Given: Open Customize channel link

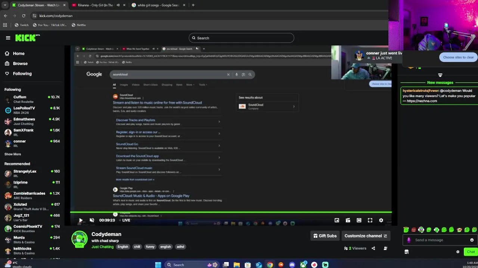Looking at the screenshot, I should point(366,236).
